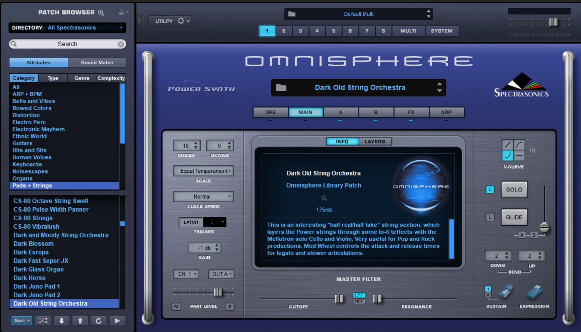The width and height of the screenshot is (581, 332).
Task: Zoom the V-Curve editor magnifier
Action: pyautogui.click(x=533, y=150)
